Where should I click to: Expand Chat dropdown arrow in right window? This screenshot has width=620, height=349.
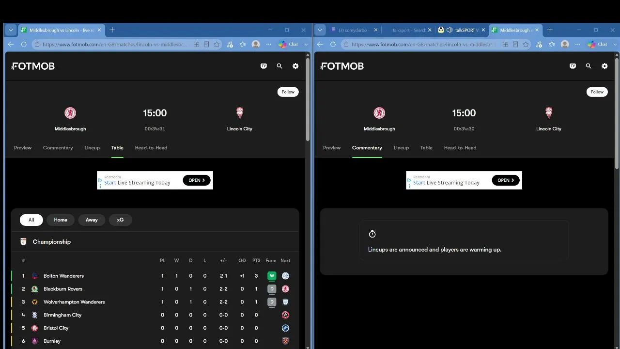[x=615, y=44]
